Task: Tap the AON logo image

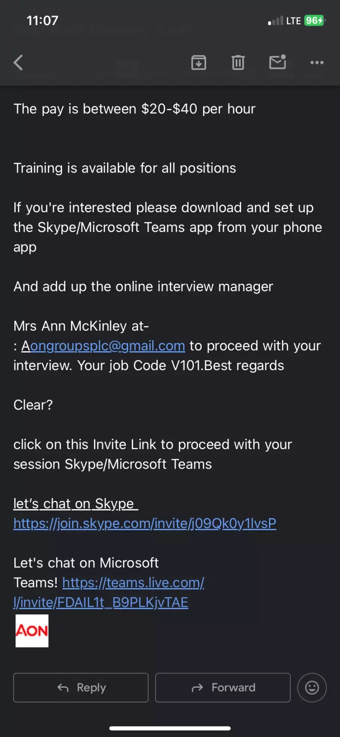Action: [32, 631]
